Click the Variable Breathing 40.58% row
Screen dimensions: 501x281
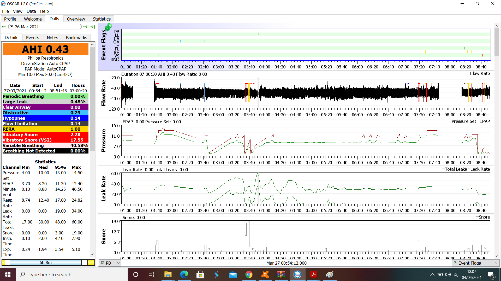pos(45,145)
